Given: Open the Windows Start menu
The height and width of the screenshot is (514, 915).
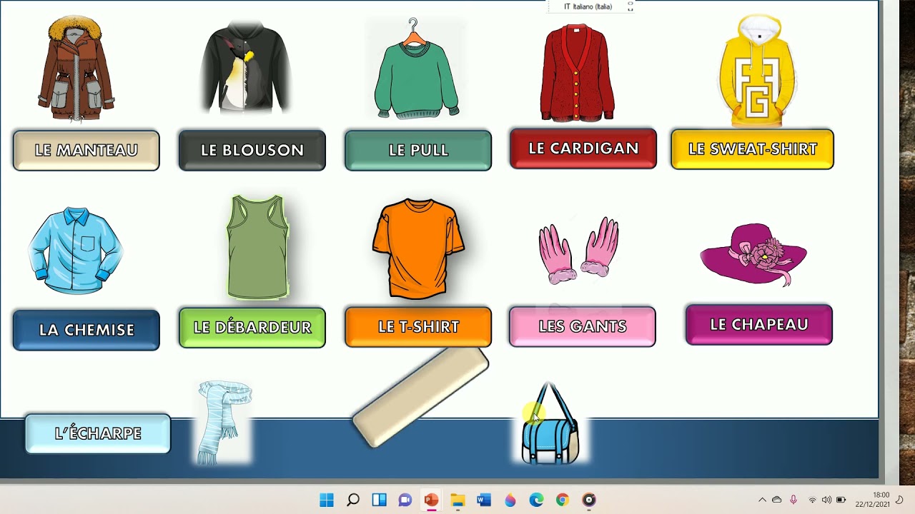Looking at the screenshot, I should click(x=326, y=500).
